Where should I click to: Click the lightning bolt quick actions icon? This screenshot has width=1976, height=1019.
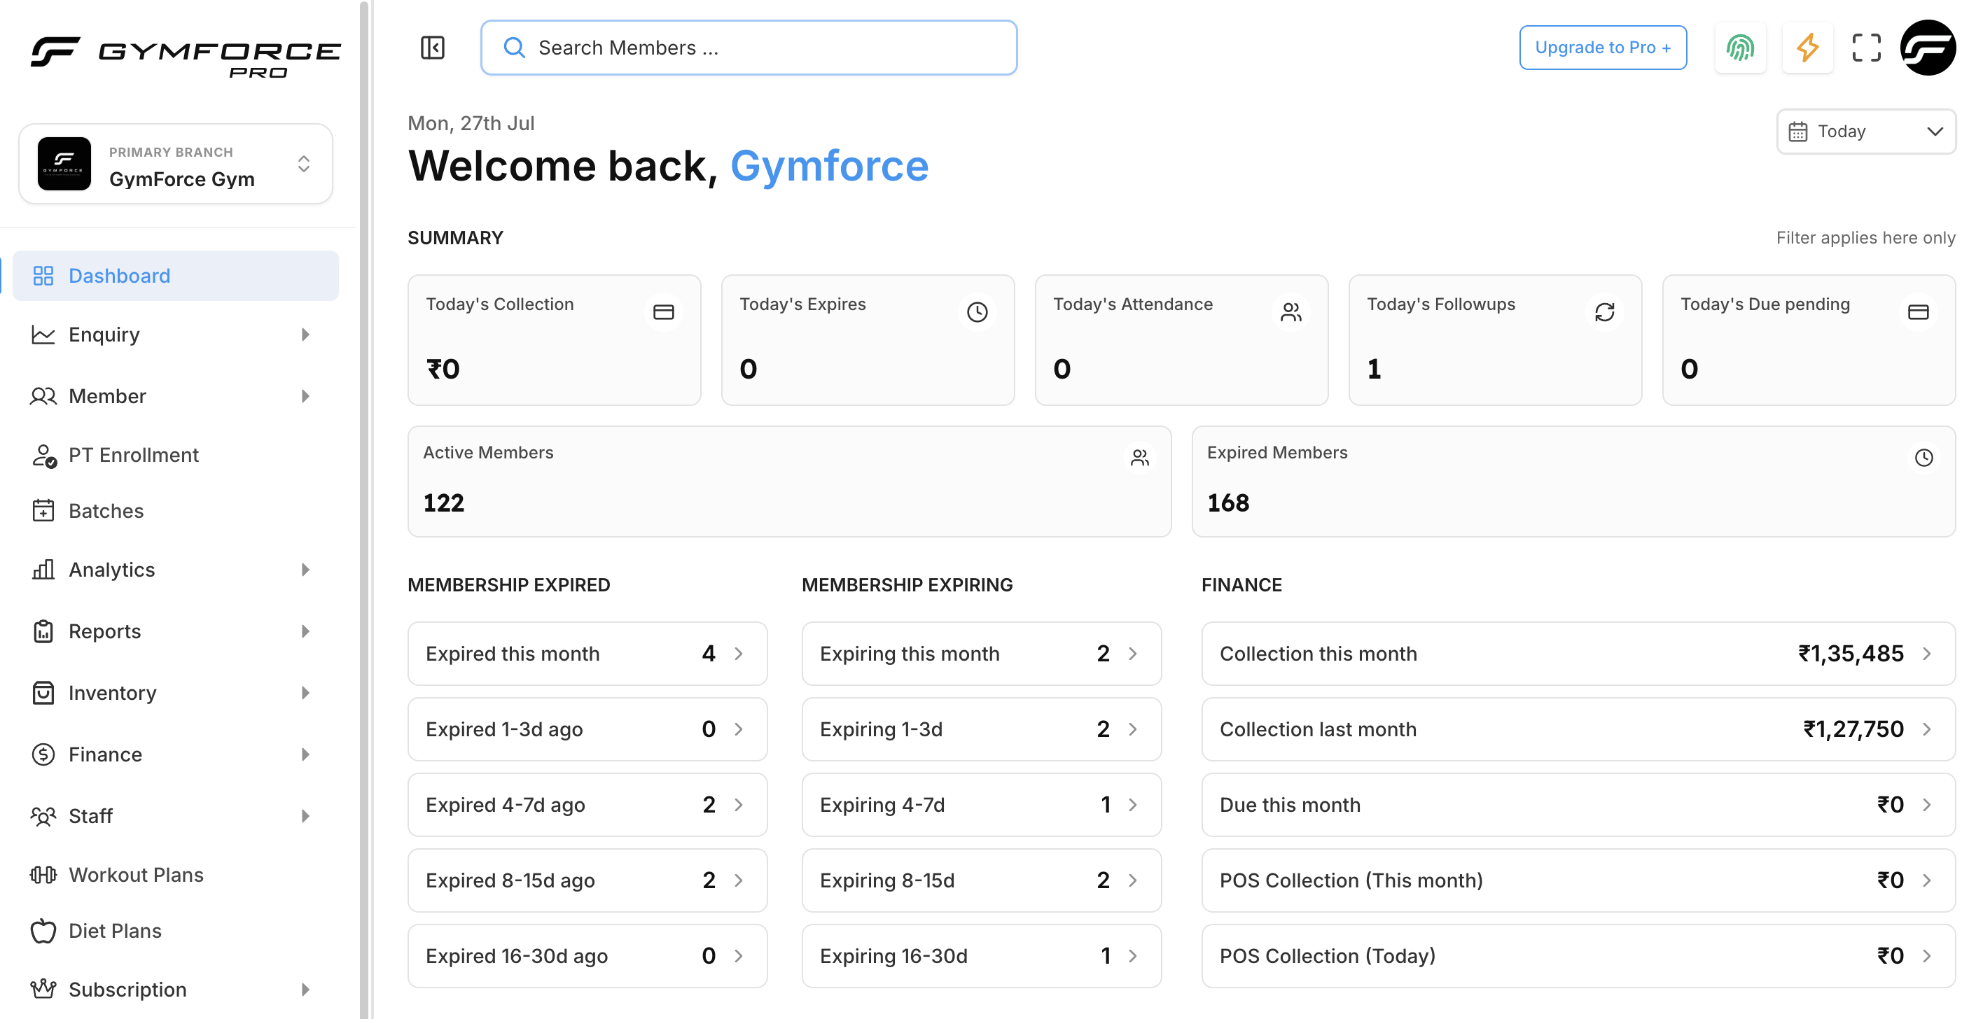click(x=1807, y=48)
